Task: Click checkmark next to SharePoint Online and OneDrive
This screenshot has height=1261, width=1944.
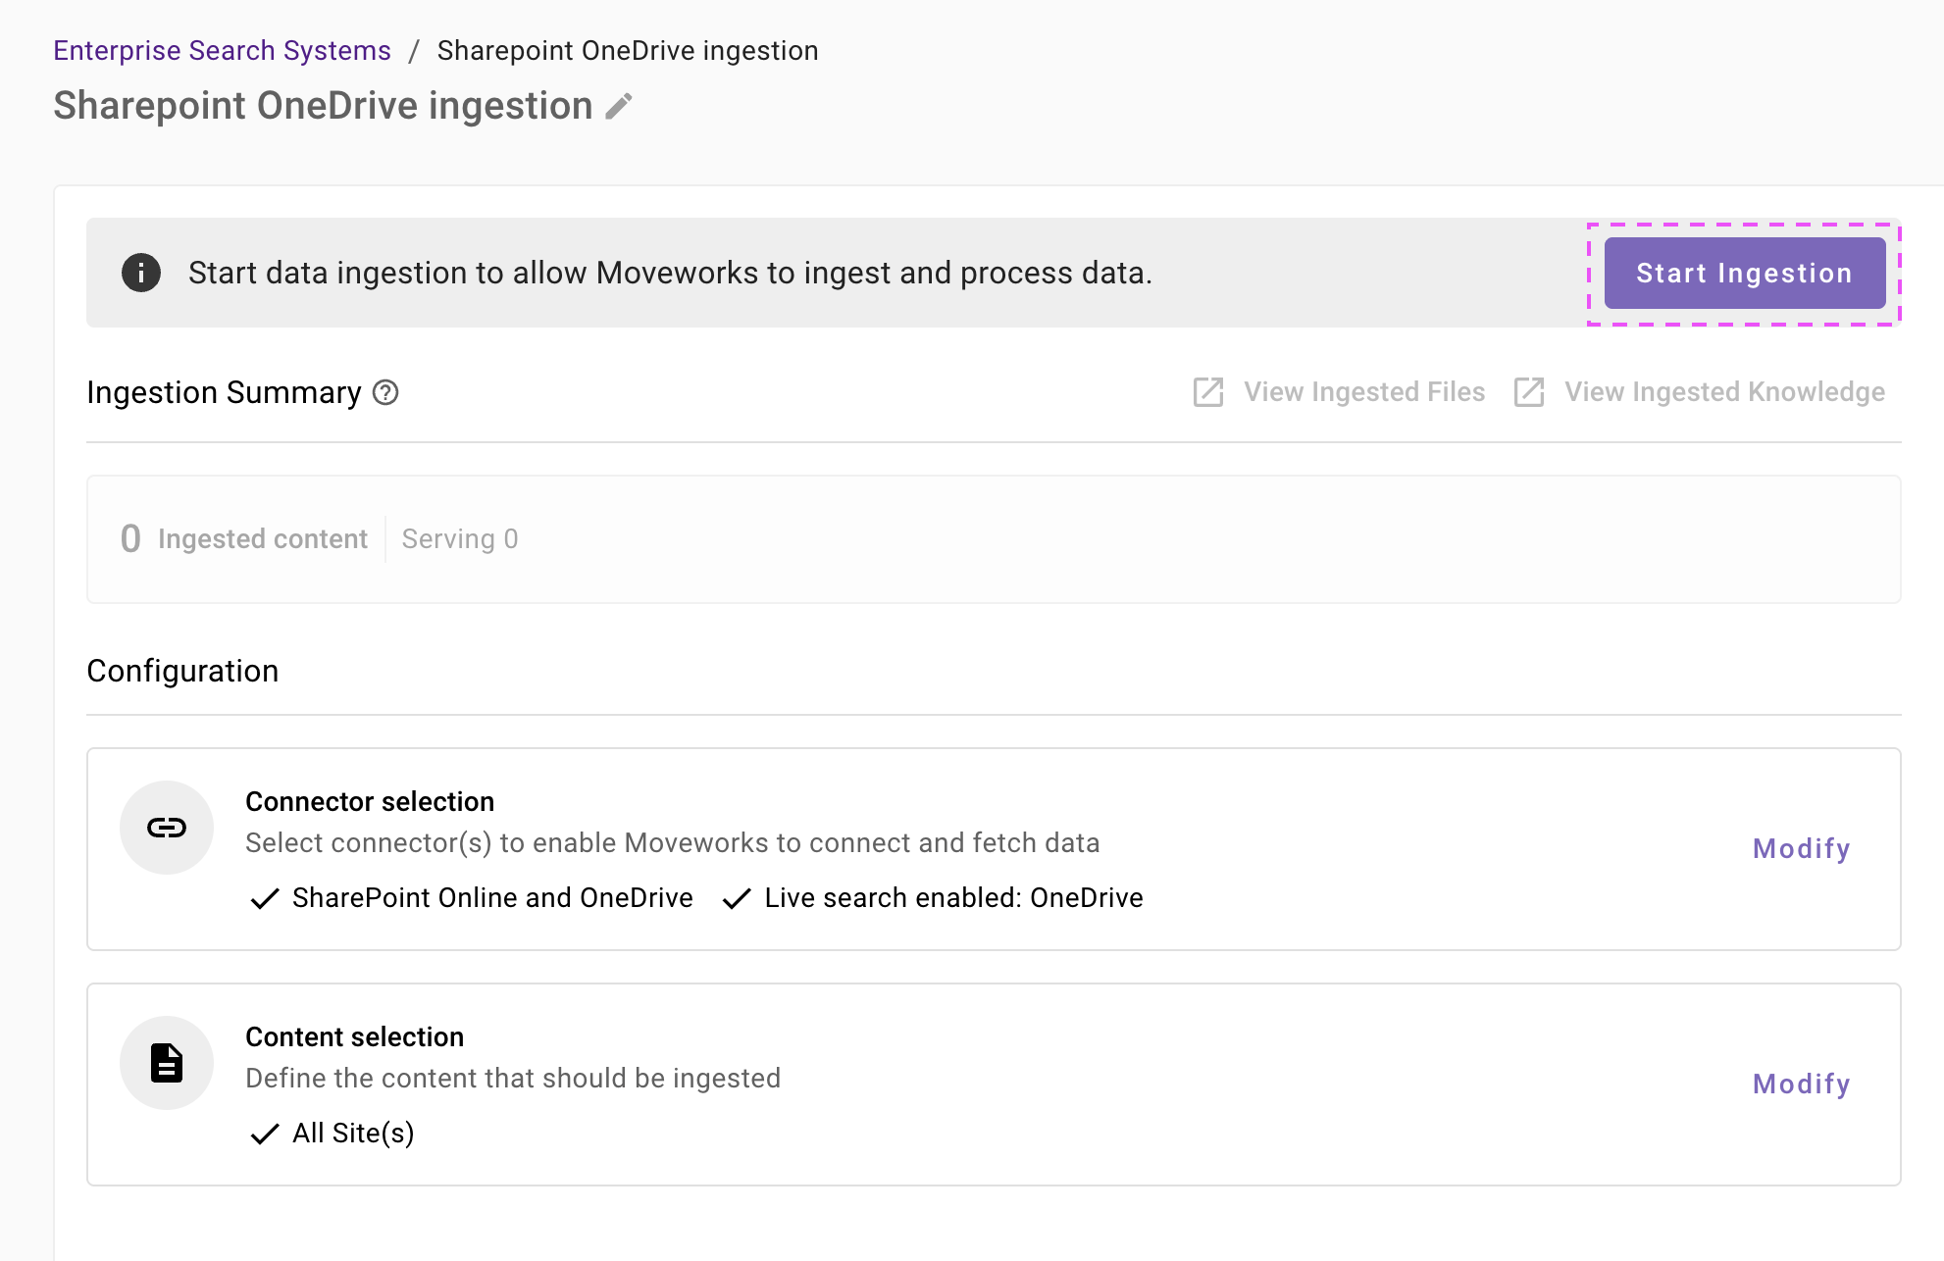Action: 265,898
